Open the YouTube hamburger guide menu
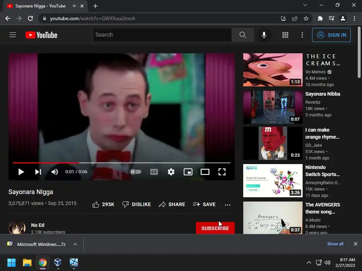This screenshot has width=362, height=271. click(x=13, y=35)
